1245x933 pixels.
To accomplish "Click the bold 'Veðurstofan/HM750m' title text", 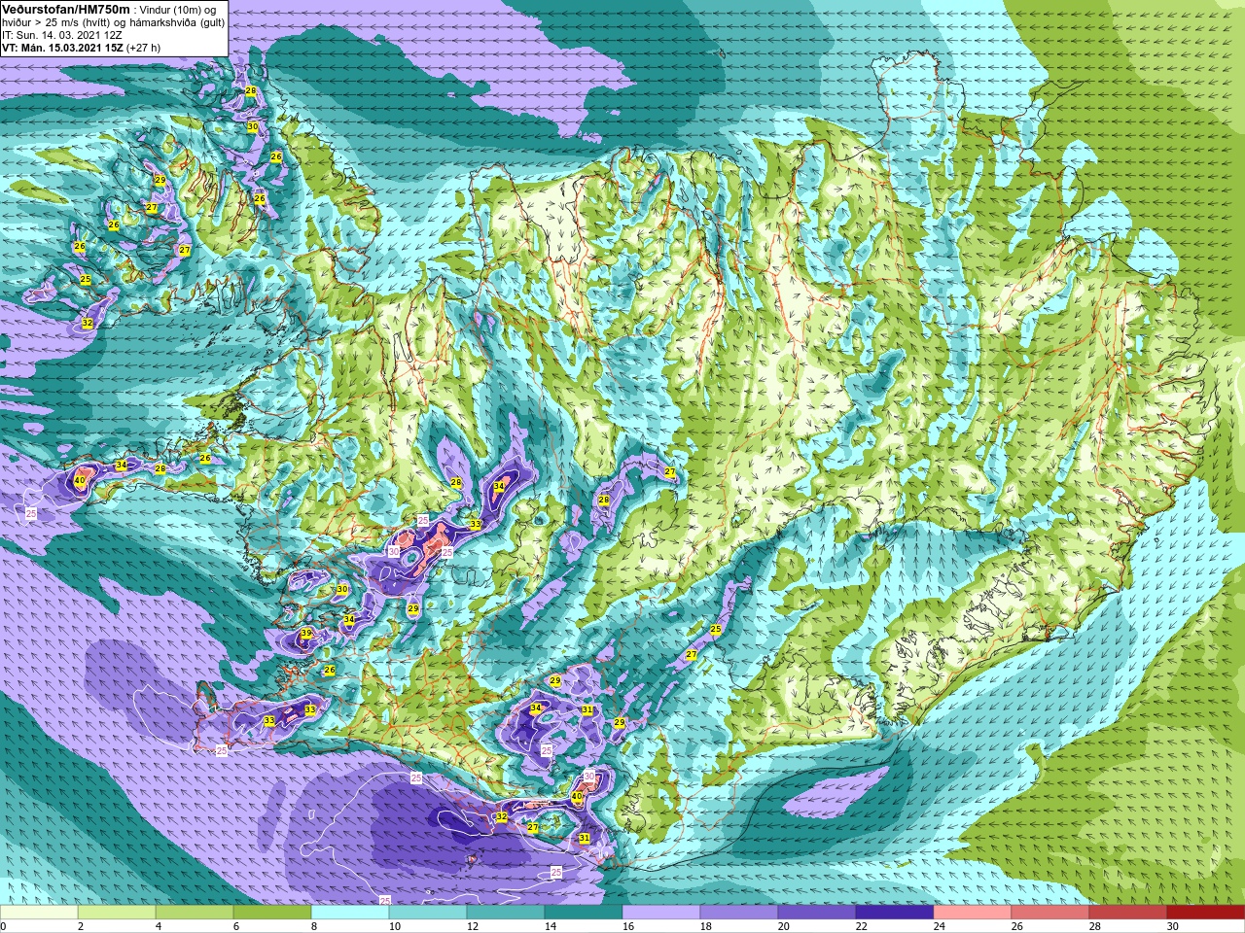I will [x=65, y=9].
